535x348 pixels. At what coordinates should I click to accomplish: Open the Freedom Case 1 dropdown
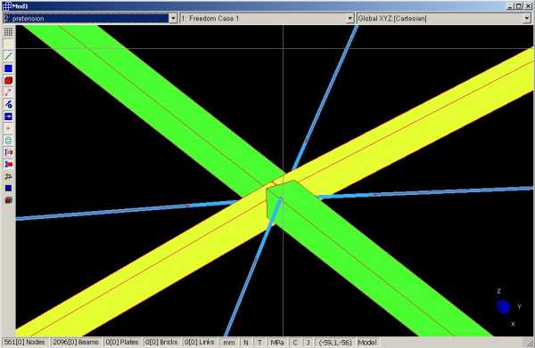350,19
